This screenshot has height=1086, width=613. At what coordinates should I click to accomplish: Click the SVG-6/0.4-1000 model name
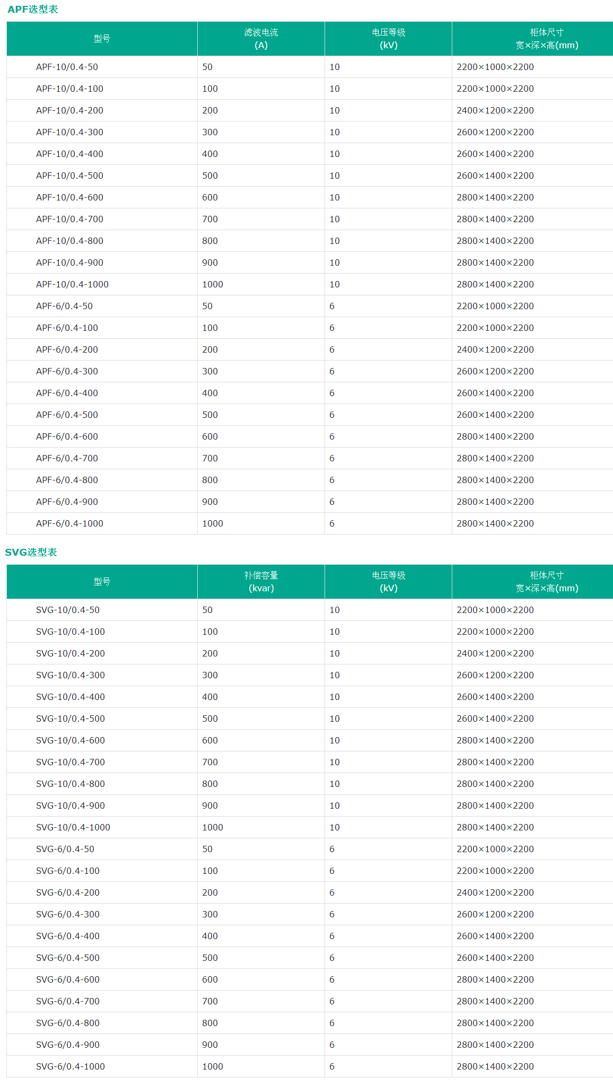coord(71,1066)
